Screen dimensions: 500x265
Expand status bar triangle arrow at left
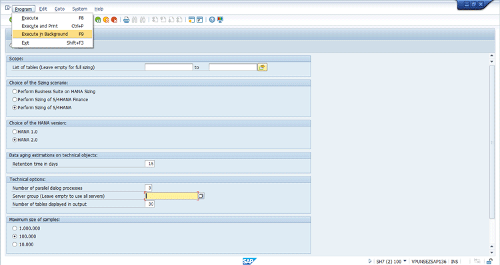pyautogui.click(x=370, y=261)
